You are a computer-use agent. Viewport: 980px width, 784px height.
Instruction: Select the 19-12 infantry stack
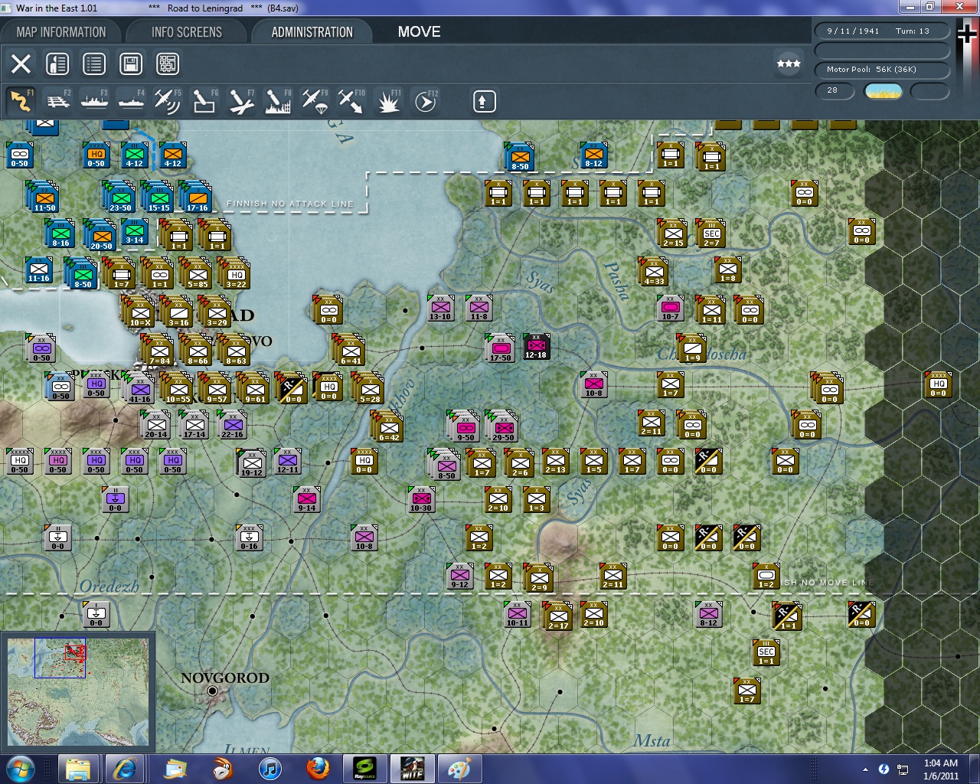tap(251, 464)
